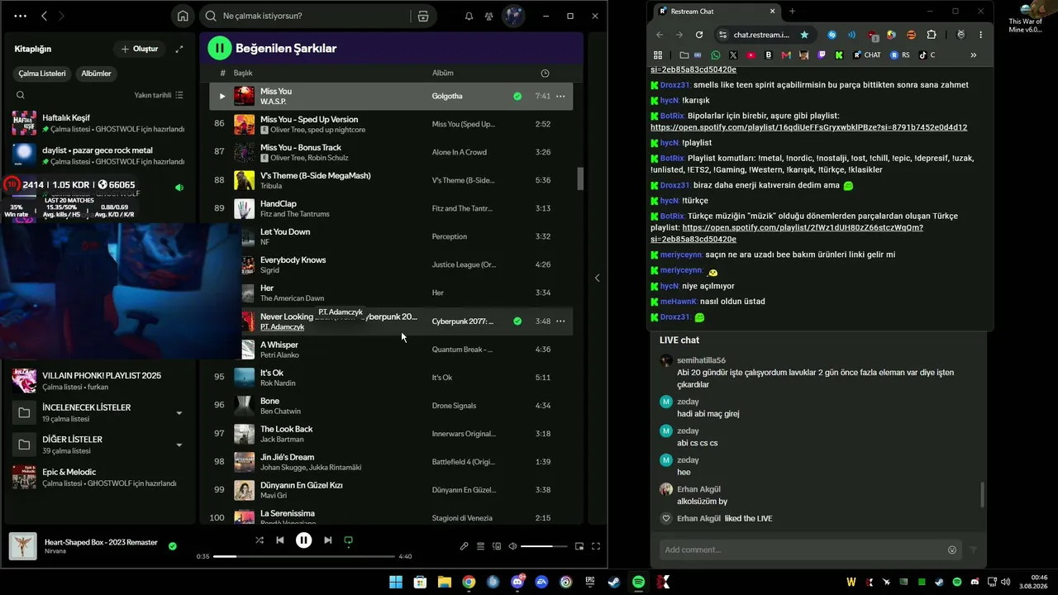The width and height of the screenshot is (1058, 595).
Task: Select the Çalma Listeleri filter chip
Action: pos(42,74)
